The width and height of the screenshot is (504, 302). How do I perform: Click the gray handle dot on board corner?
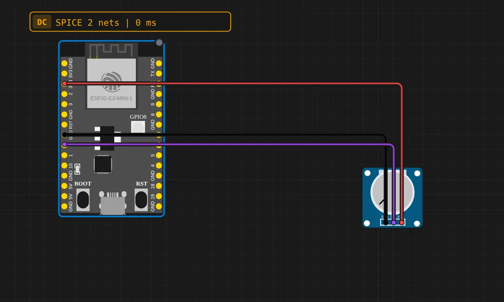click(159, 42)
